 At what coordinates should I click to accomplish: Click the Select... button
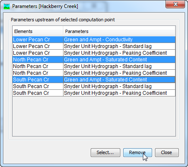click(x=105, y=152)
